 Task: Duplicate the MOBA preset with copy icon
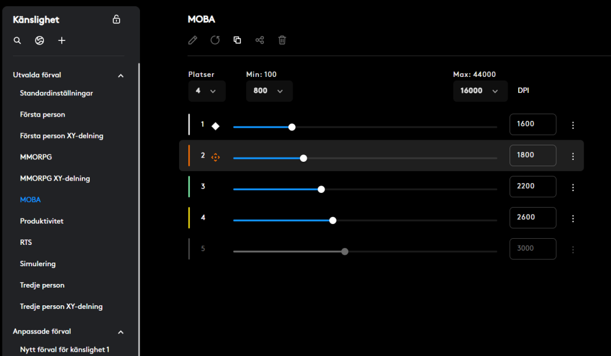pos(237,40)
